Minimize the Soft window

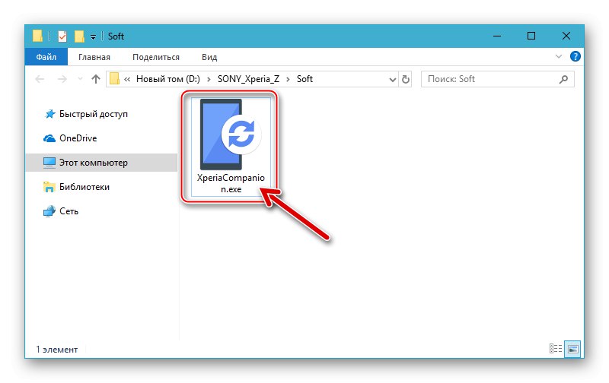pos(497,36)
